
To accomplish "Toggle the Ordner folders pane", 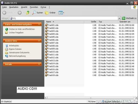I will (50, 13).
